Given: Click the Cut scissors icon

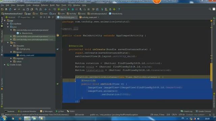Looking at the screenshot, I should (x=24, y=9).
